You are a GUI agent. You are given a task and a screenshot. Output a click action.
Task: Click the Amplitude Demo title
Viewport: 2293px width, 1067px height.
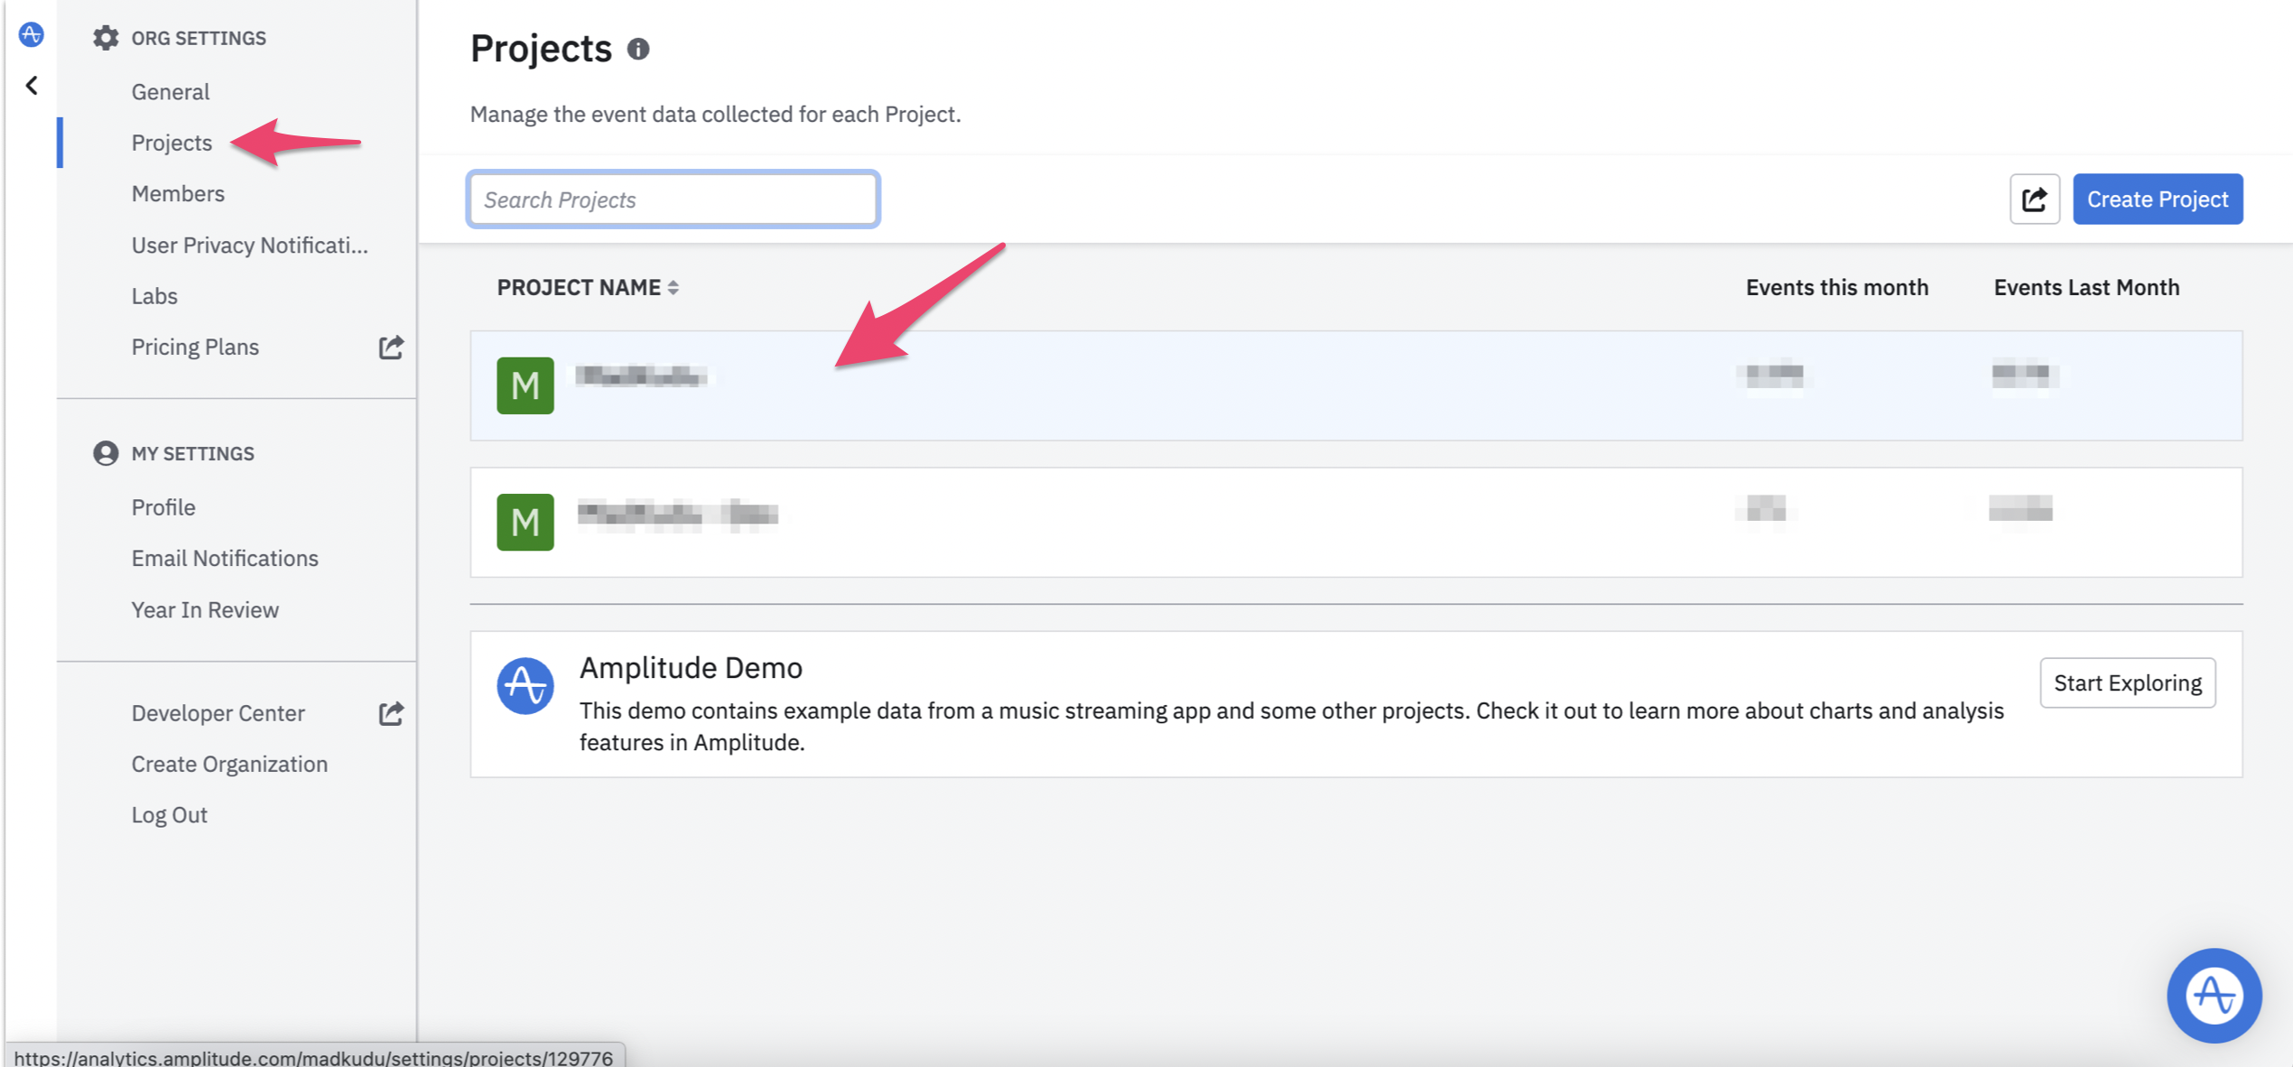click(x=691, y=667)
